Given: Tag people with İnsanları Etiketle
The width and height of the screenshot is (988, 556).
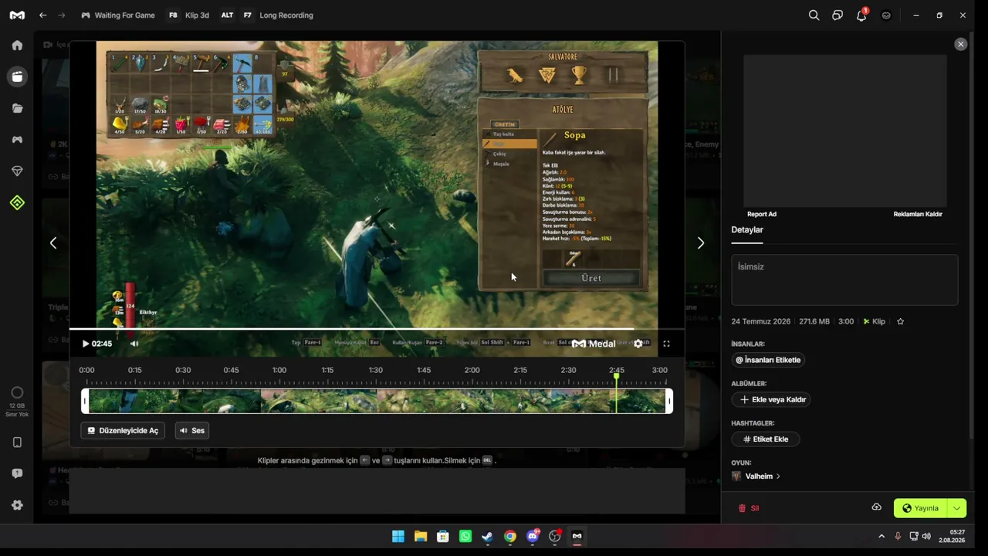Looking at the screenshot, I should (x=768, y=360).
